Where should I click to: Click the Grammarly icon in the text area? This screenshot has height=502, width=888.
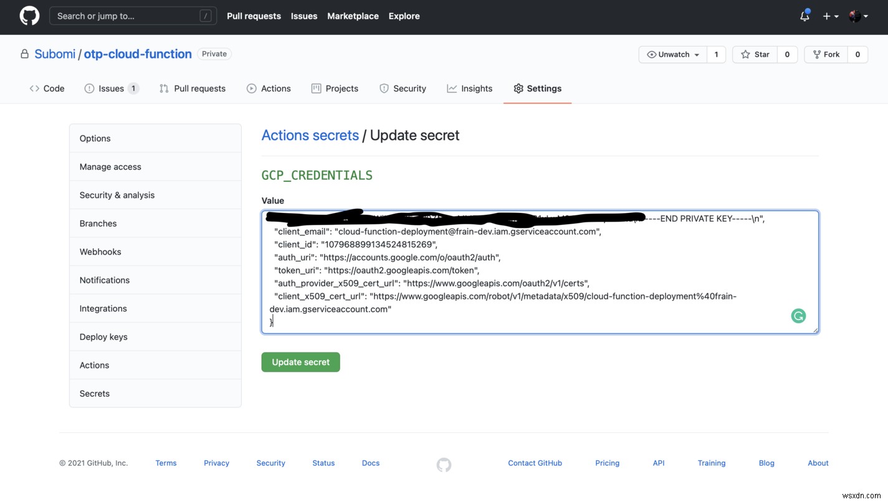click(x=798, y=316)
